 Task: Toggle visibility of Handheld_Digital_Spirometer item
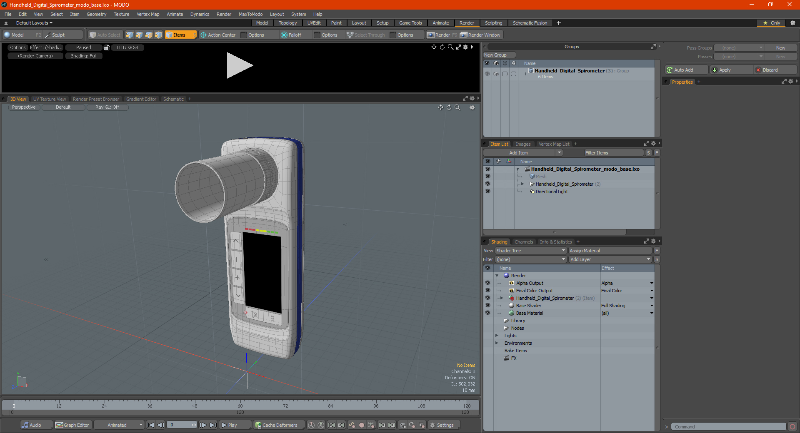pyautogui.click(x=487, y=184)
